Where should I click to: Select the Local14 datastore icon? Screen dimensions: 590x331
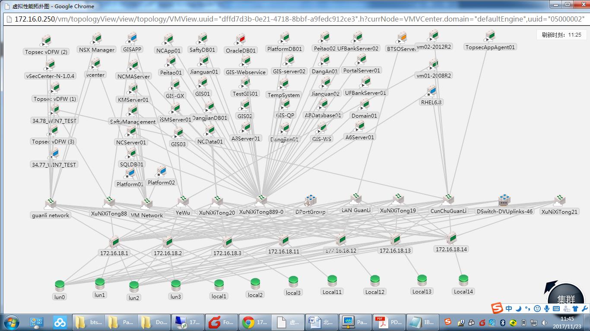click(x=463, y=281)
